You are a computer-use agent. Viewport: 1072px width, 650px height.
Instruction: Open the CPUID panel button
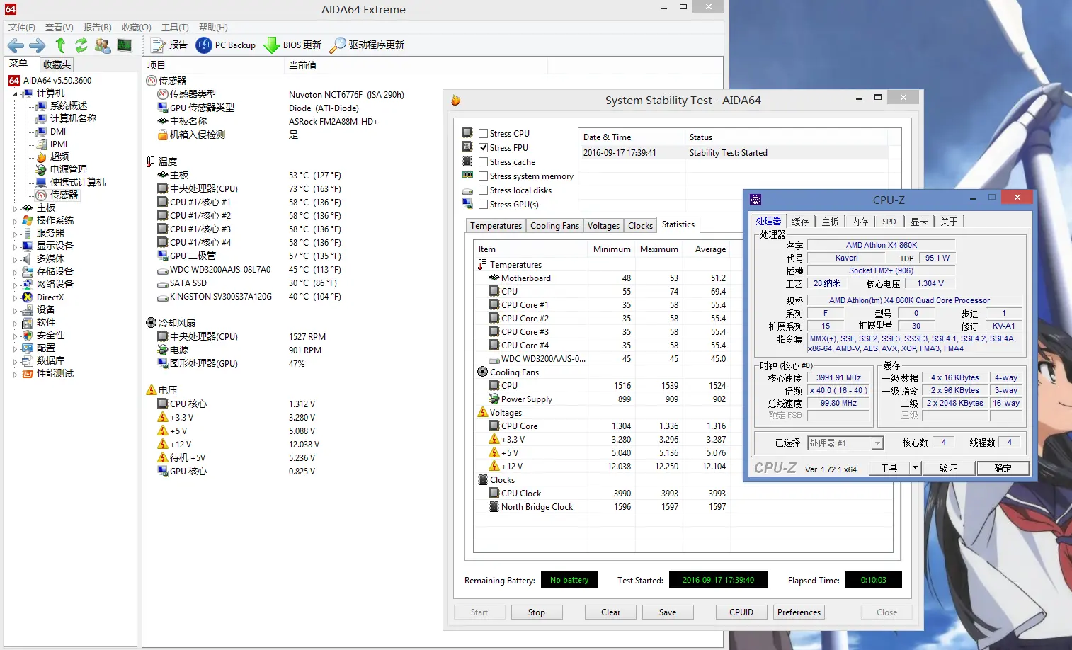click(741, 612)
